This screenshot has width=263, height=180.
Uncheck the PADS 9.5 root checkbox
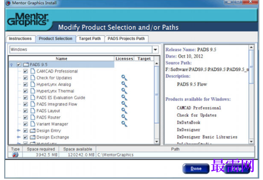[x=19, y=65]
